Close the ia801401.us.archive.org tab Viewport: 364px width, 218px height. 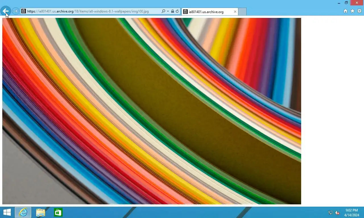pos(235,12)
